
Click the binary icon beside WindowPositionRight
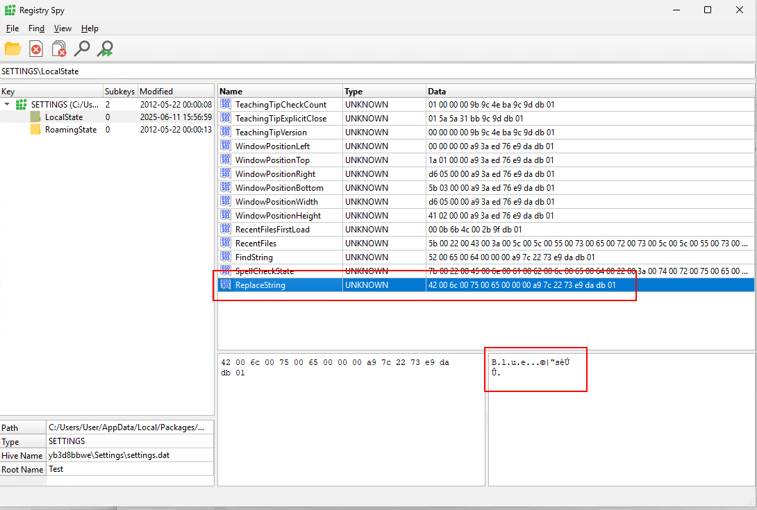coord(226,173)
